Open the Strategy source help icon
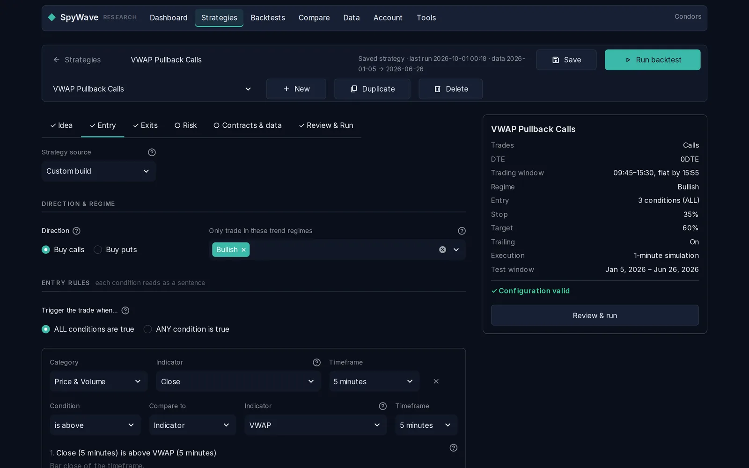The height and width of the screenshot is (468, 749). click(152, 152)
